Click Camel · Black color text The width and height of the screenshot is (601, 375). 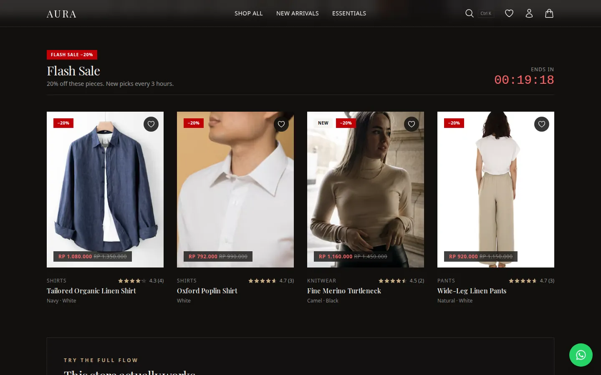[323, 301]
